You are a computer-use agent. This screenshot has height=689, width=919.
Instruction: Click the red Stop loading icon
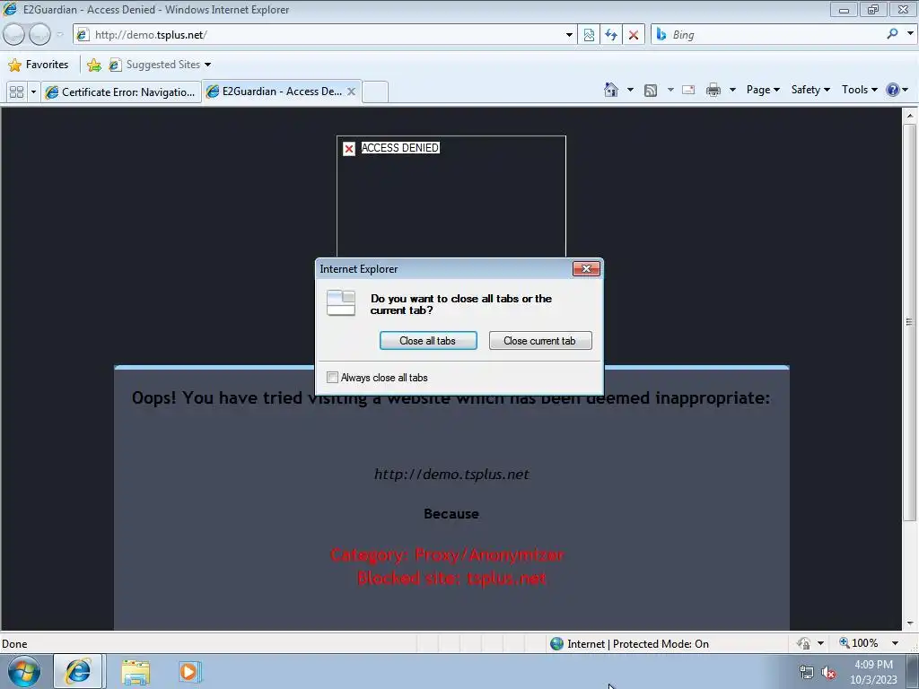[x=634, y=35]
